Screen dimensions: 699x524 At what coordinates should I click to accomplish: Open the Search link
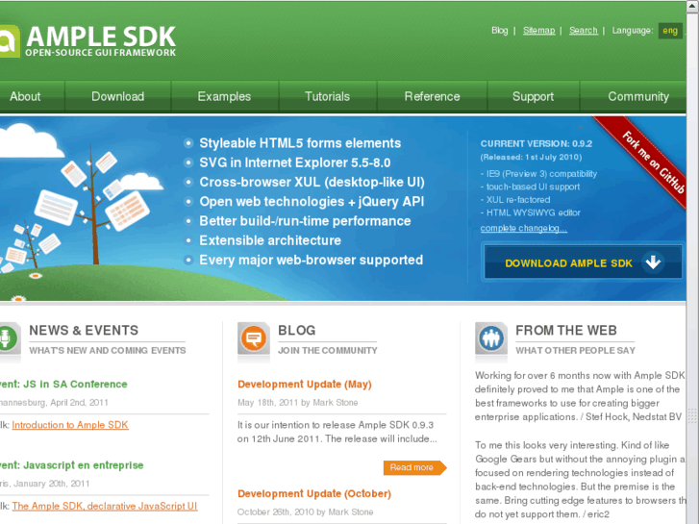[x=583, y=31]
